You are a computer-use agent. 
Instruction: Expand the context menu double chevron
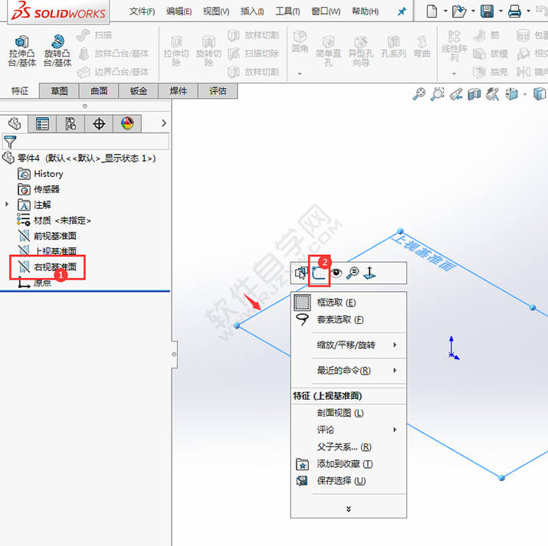point(349,509)
